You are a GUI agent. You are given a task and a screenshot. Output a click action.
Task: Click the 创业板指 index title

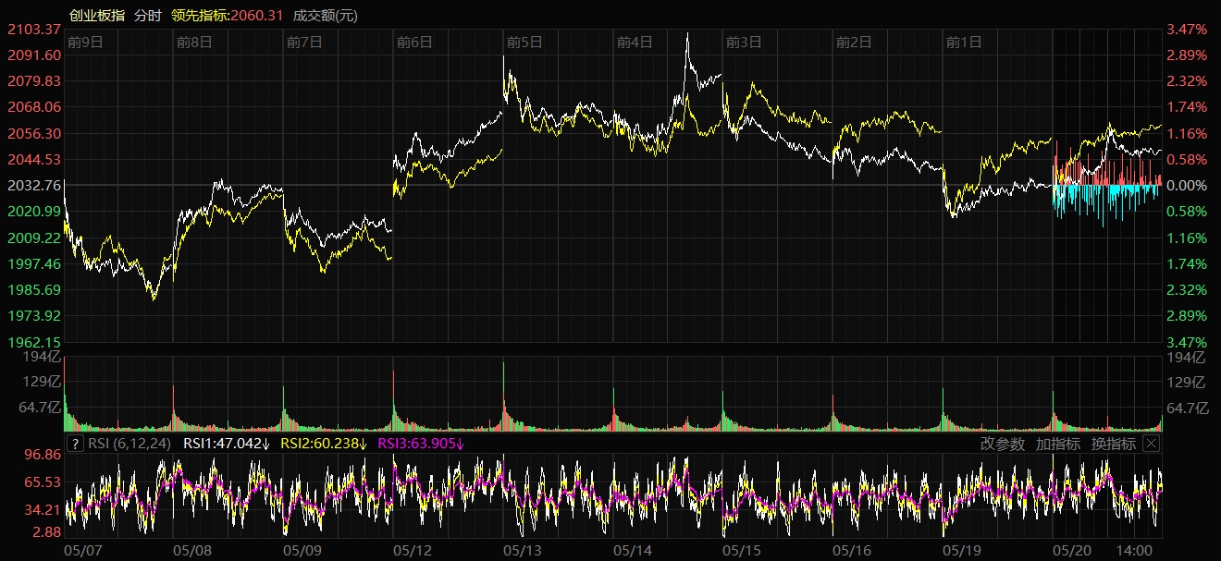[97, 16]
